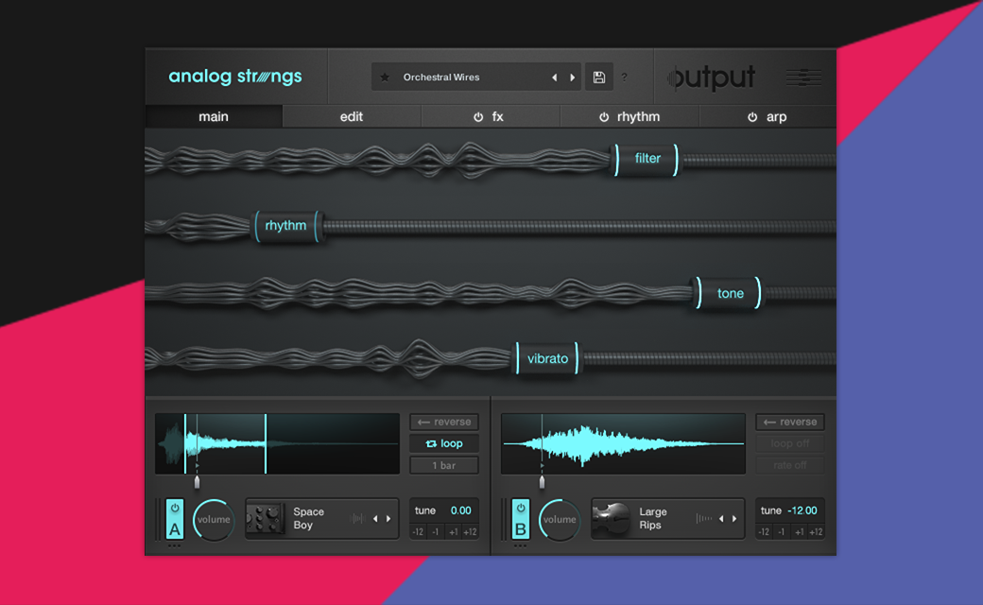Click layer A tune +12 button
Image resolution: width=983 pixels, height=605 pixels.
[x=470, y=531]
